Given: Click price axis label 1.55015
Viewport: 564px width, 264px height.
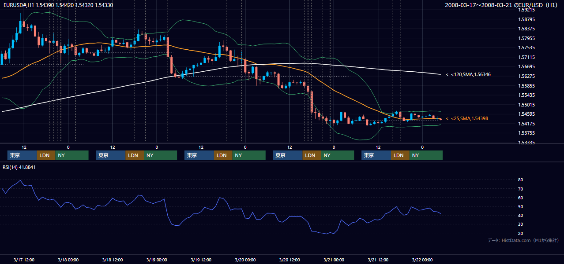Looking at the screenshot, I should pyautogui.click(x=527, y=105).
